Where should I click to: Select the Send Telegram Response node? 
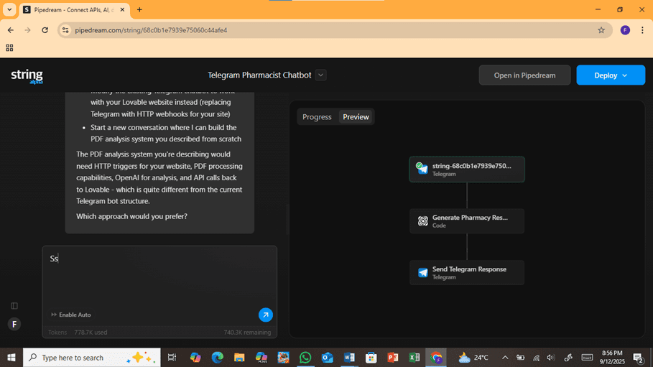467,273
